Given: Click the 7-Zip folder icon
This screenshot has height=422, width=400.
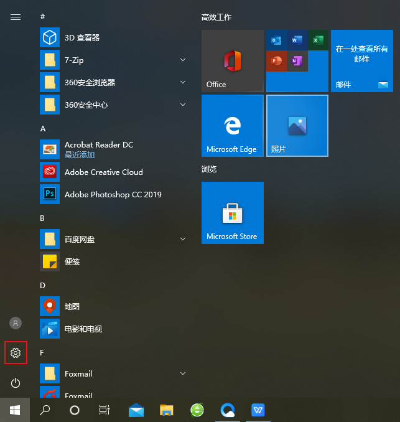Looking at the screenshot, I should (x=50, y=60).
